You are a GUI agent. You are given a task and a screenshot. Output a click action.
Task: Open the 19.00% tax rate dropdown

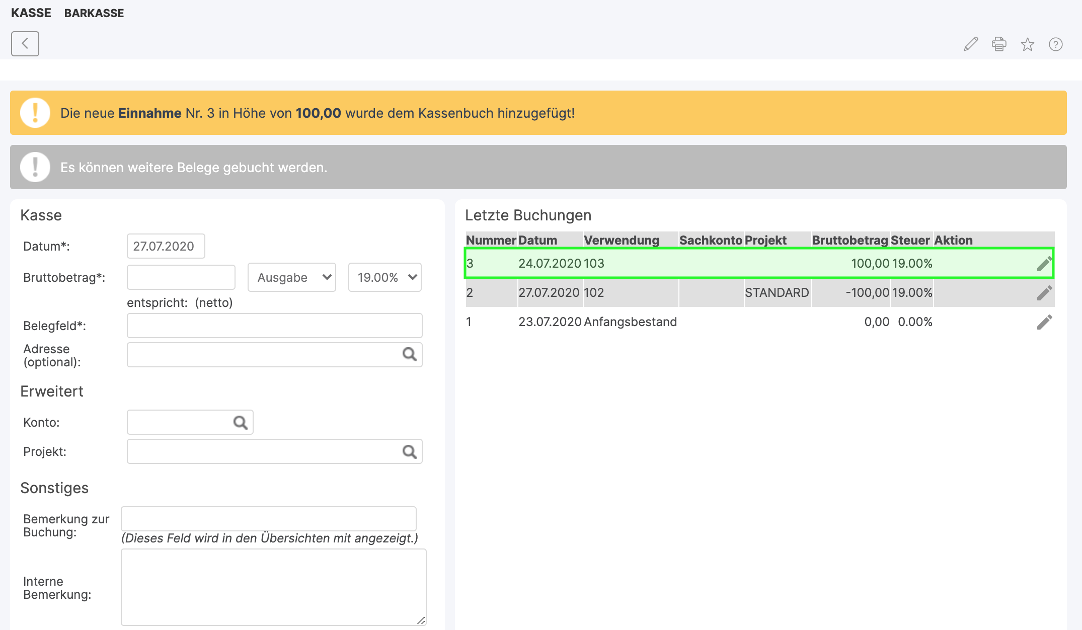(384, 277)
